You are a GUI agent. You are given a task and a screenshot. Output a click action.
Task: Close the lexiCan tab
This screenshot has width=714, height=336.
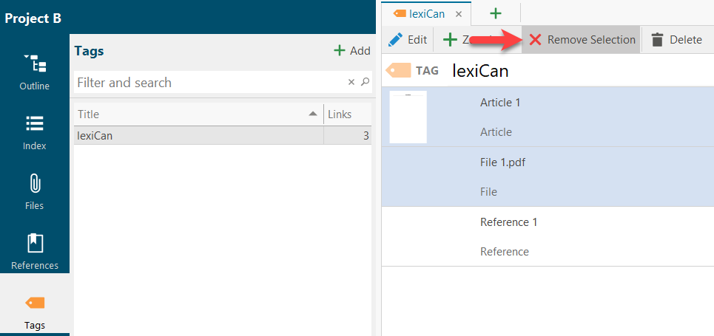(459, 14)
